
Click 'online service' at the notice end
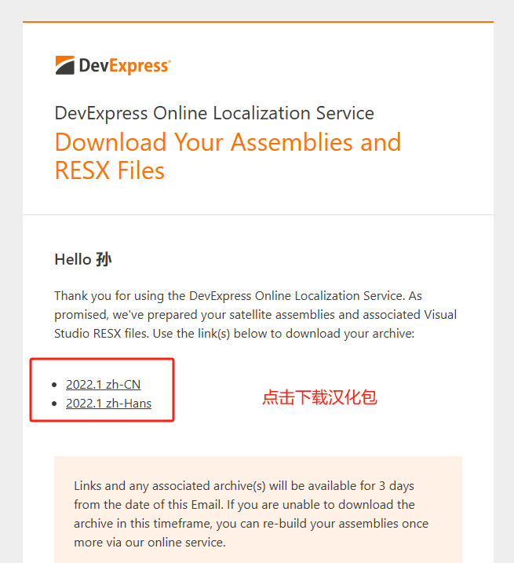pyautogui.click(x=188, y=542)
